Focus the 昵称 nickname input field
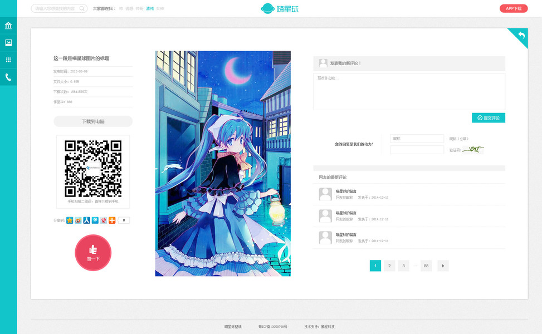Screen dimensions: 542x334 (417, 139)
